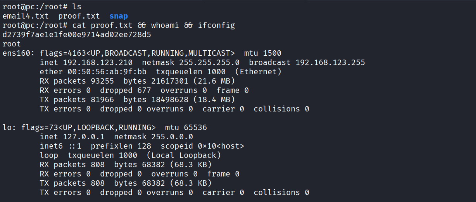
Task: Click the dropped 677 text
Action: click(x=121, y=91)
